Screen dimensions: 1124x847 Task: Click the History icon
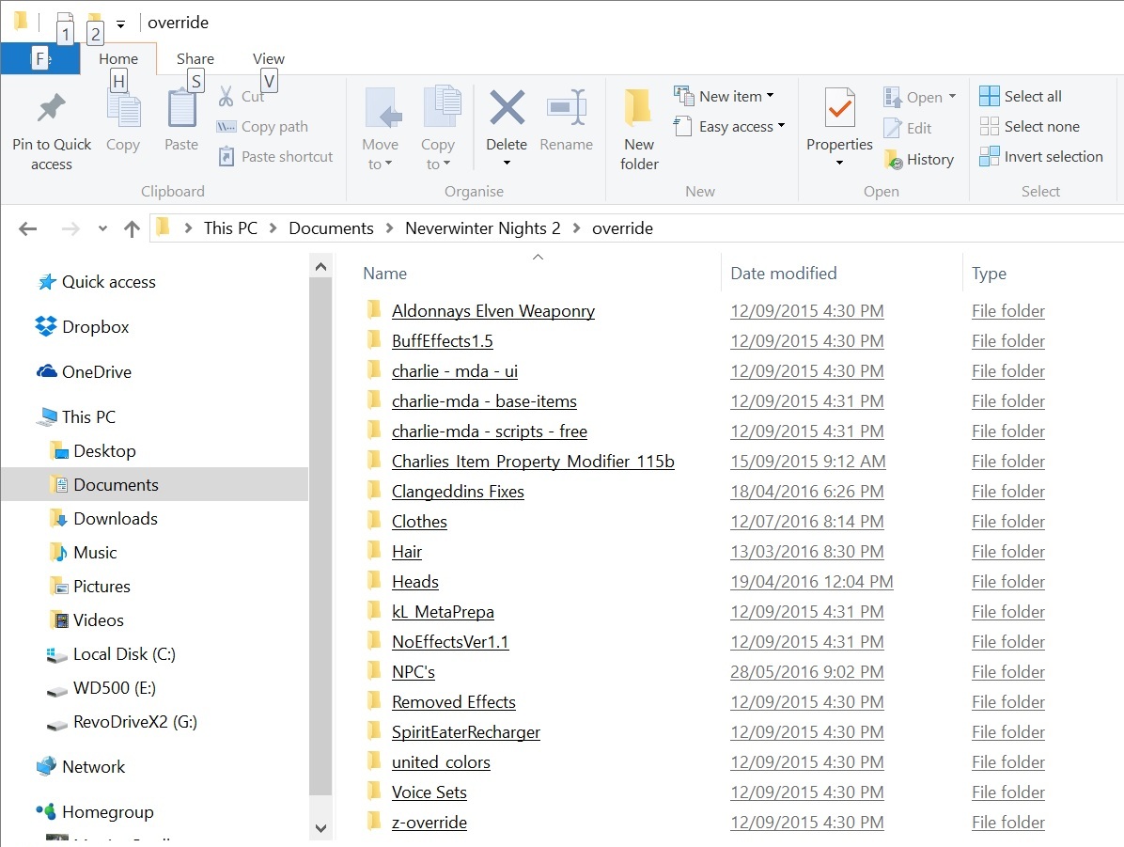pyautogui.click(x=893, y=159)
